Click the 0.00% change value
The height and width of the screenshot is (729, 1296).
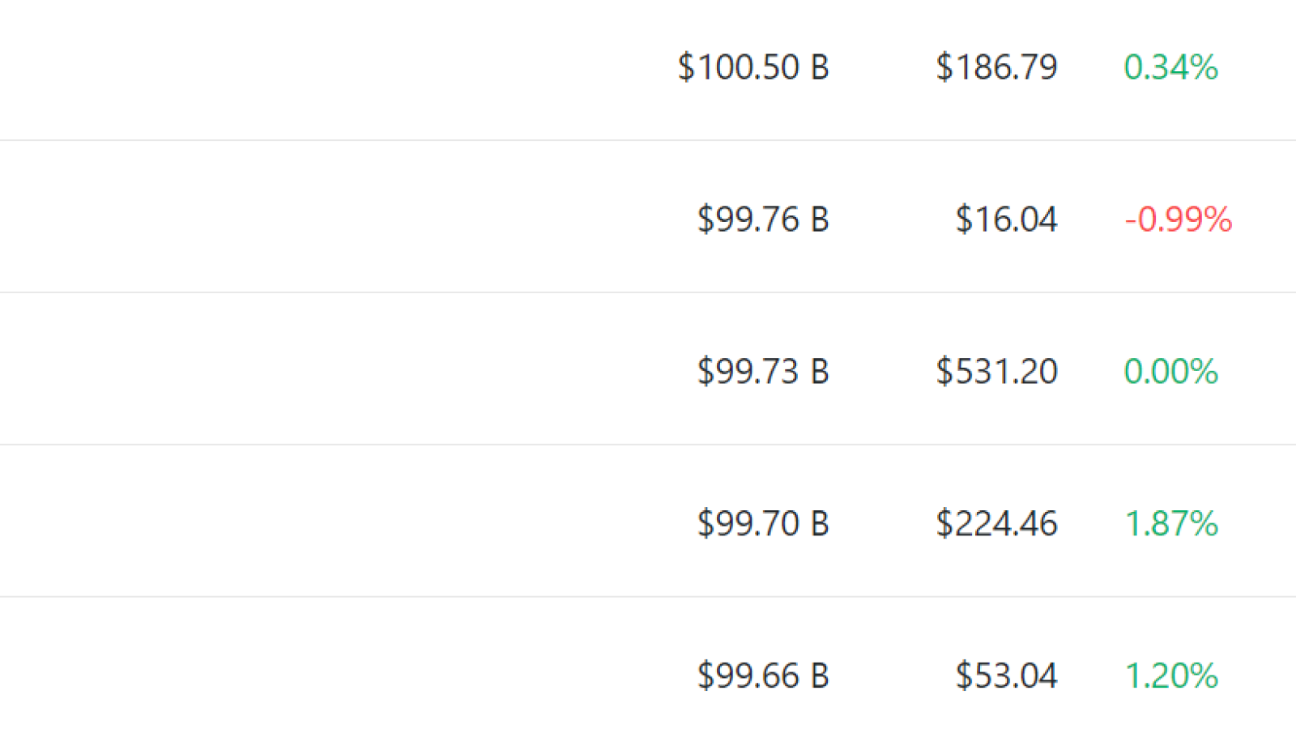point(1170,372)
